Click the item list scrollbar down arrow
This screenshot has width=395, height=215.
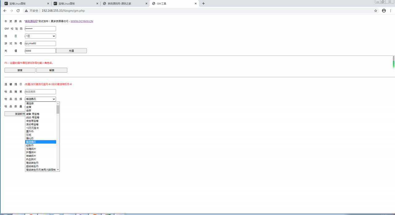[58, 170]
